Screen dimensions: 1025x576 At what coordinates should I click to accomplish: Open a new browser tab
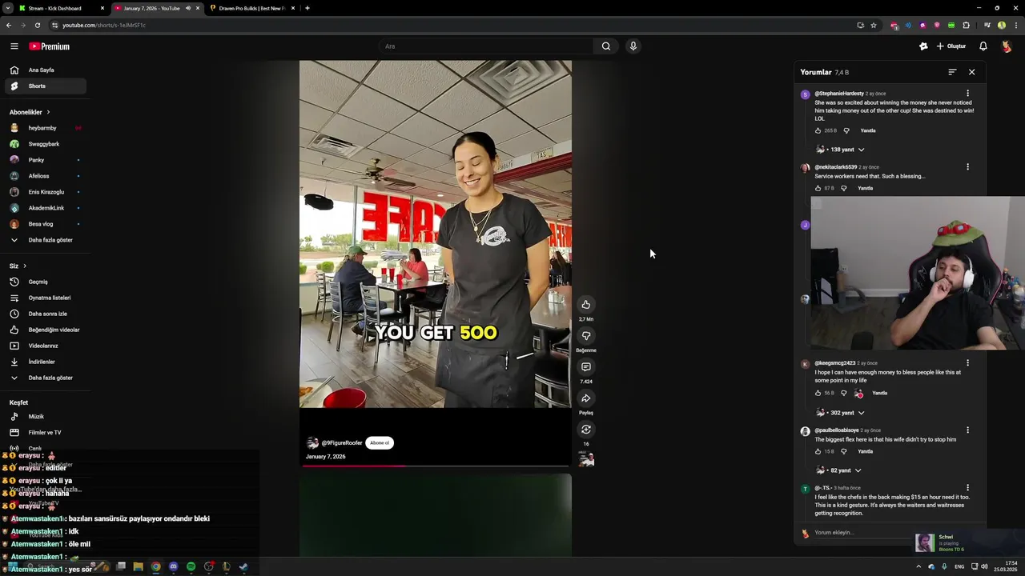click(307, 8)
